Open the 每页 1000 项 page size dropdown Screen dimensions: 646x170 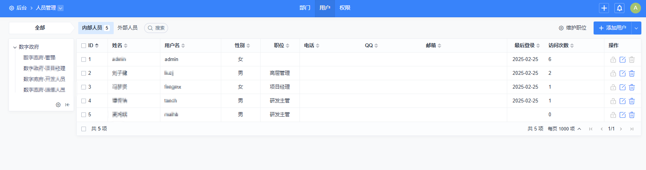pyautogui.click(x=564, y=129)
